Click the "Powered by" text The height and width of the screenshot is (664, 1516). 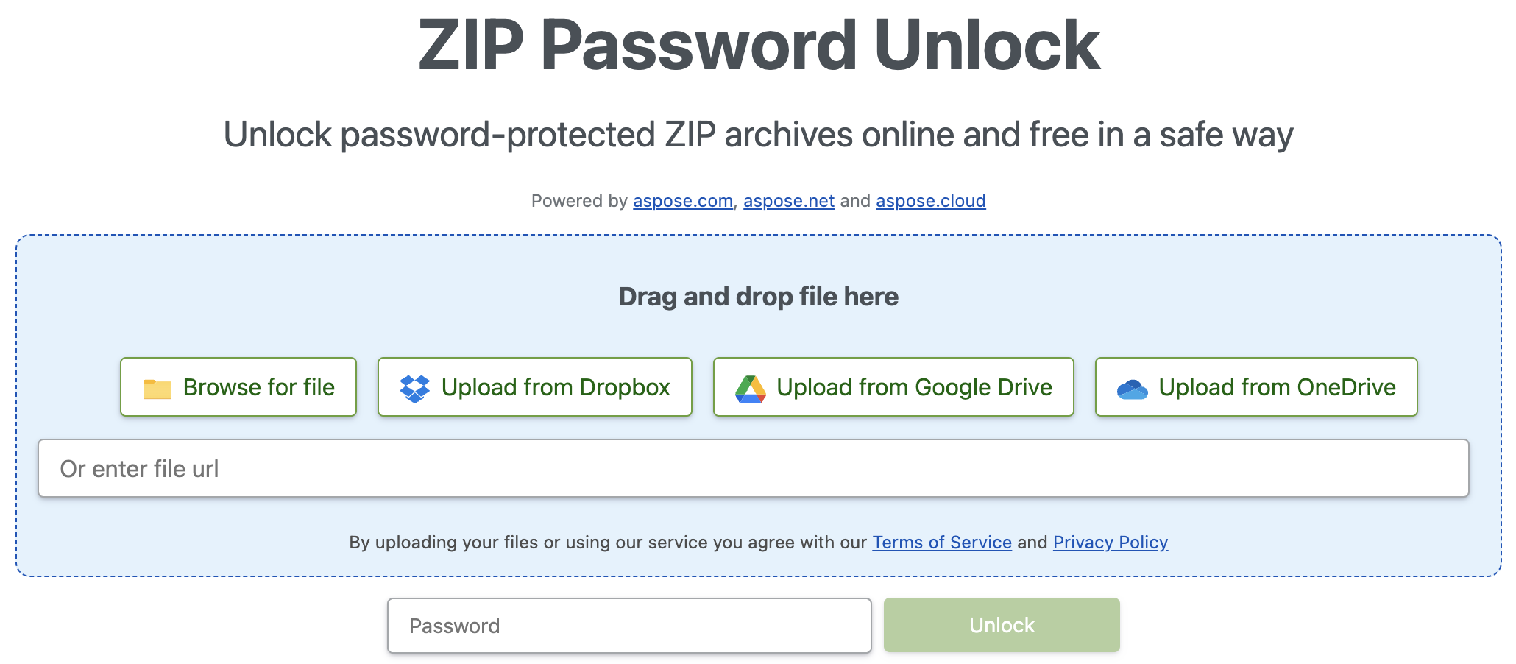tap(578, 201)
